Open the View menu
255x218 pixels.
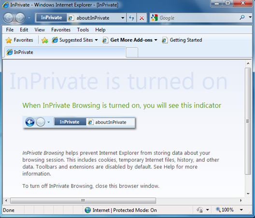coord(40,30)
